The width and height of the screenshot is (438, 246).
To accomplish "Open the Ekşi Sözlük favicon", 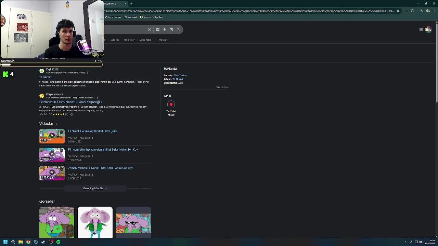I will click(42, 71).
